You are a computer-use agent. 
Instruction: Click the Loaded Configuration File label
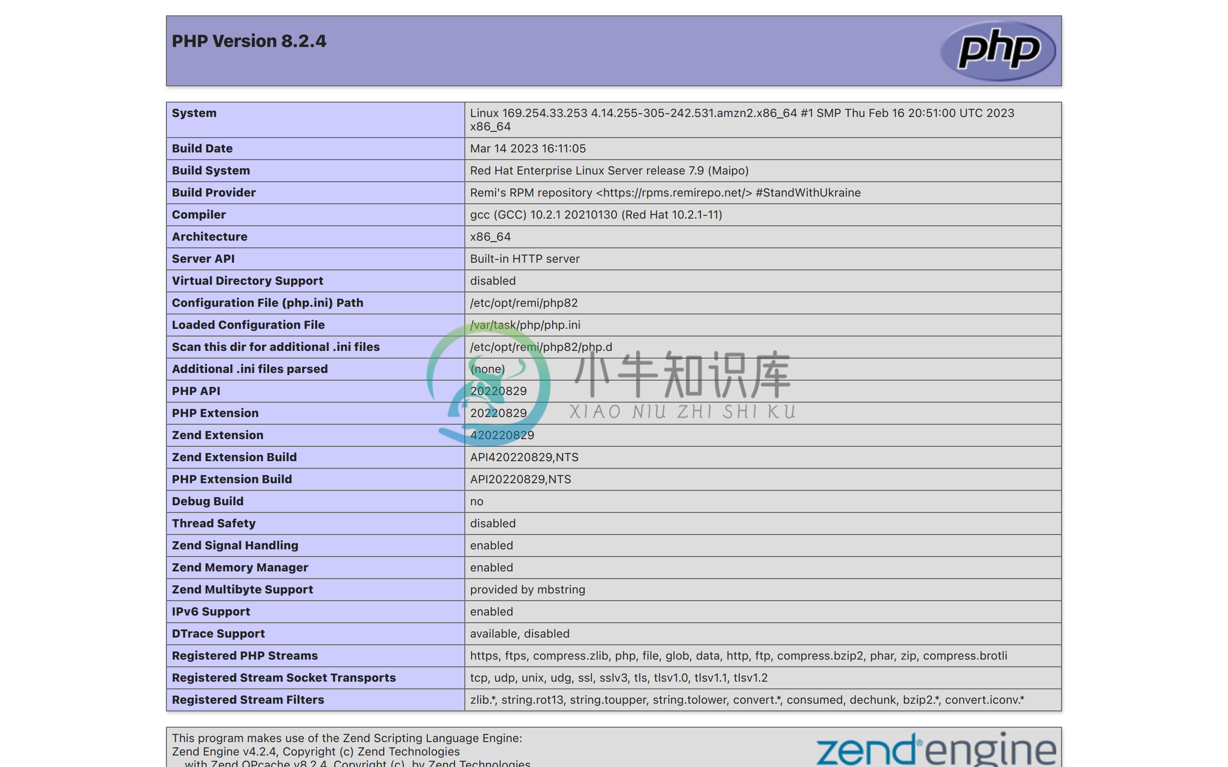[x=248, y=325]
